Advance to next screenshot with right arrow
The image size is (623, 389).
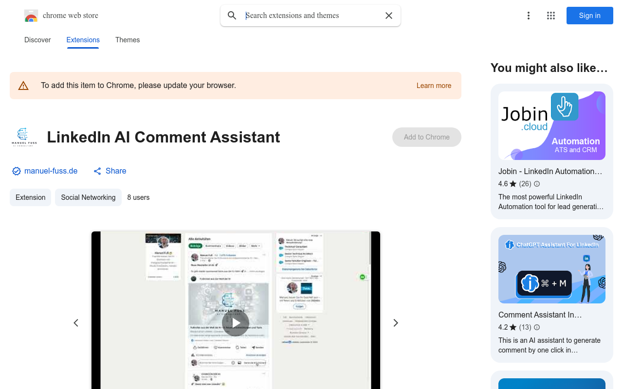point(396,323)
